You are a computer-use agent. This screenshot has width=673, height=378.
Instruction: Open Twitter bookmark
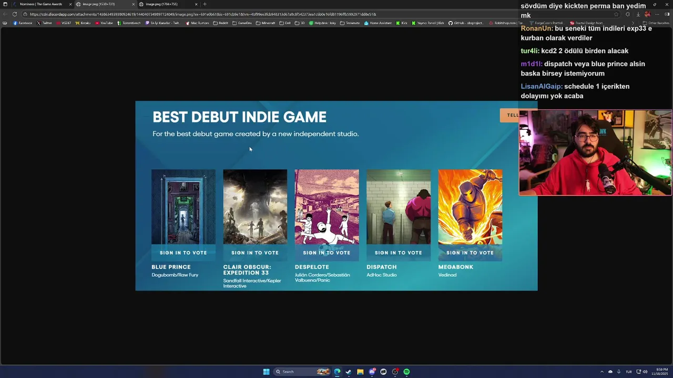pos(44,23)
